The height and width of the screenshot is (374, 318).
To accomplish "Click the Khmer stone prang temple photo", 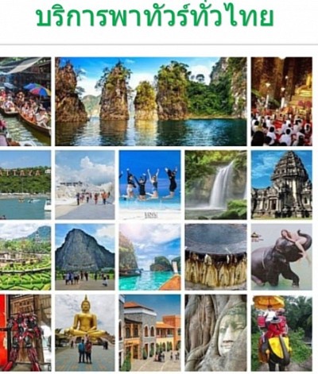I will [281, 185].
